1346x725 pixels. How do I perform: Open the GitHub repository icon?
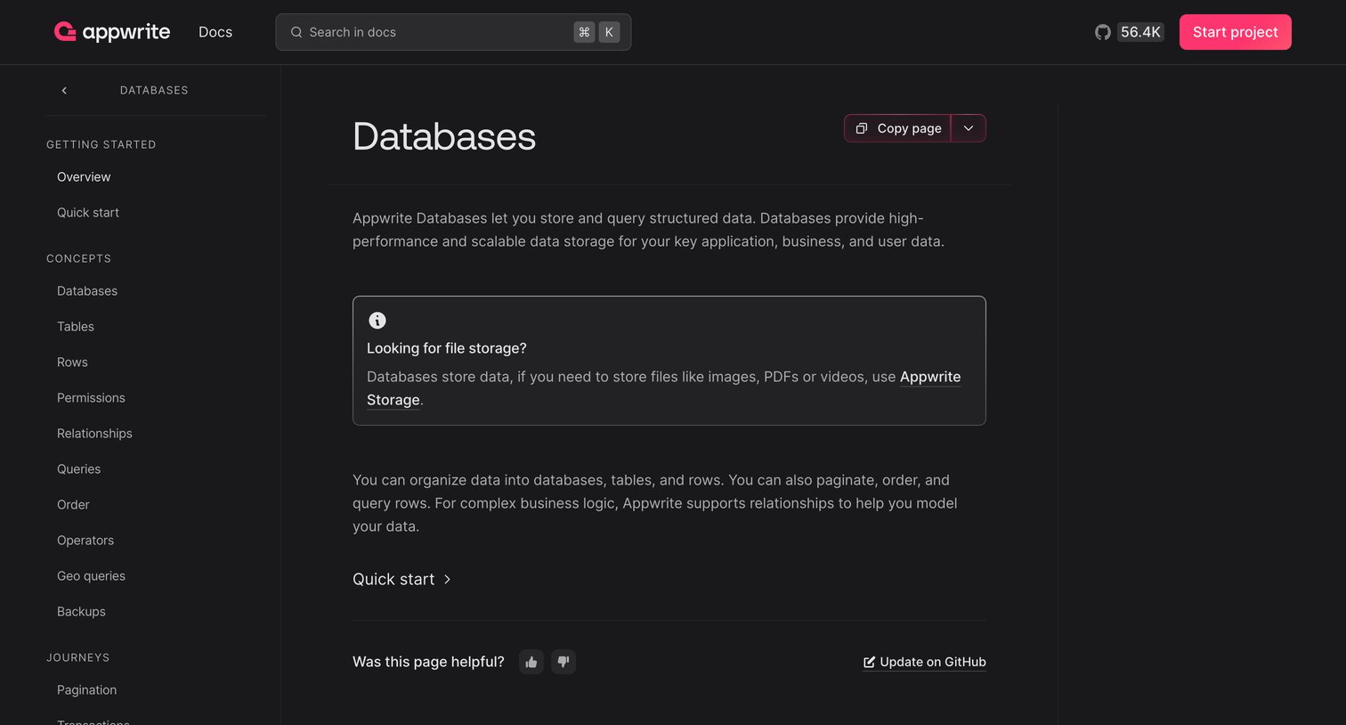(1103, 32)
